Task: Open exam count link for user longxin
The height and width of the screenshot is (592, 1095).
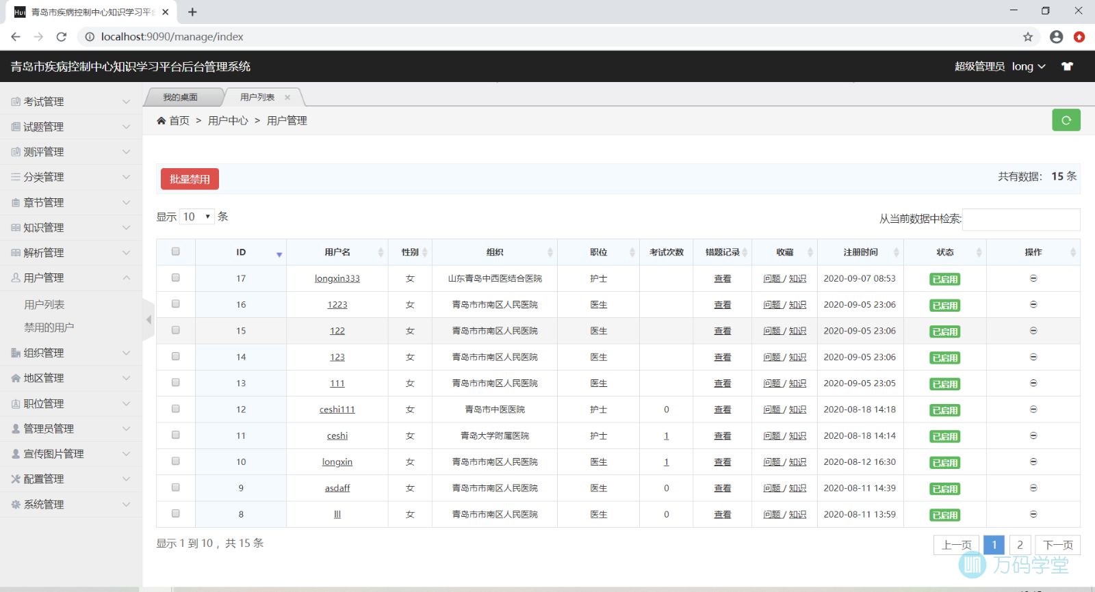Action: click(x=667, y=462)
